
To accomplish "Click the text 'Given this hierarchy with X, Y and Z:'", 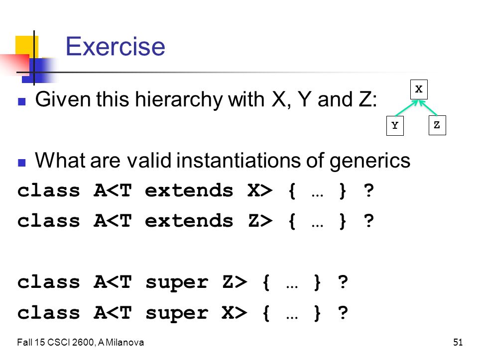I will click(x=206, y=99).
